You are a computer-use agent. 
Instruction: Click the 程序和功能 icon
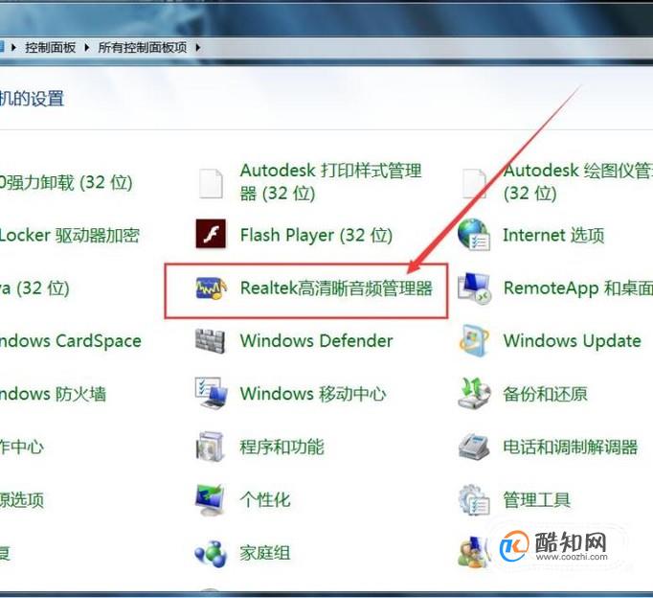pos(211,447)
